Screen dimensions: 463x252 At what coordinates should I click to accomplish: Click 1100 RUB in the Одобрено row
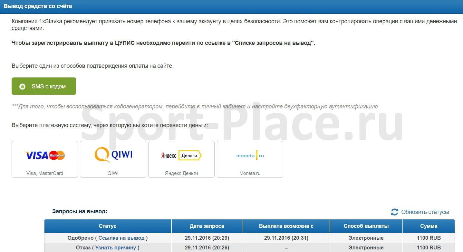pyautogui.click(x=429, y=238)
